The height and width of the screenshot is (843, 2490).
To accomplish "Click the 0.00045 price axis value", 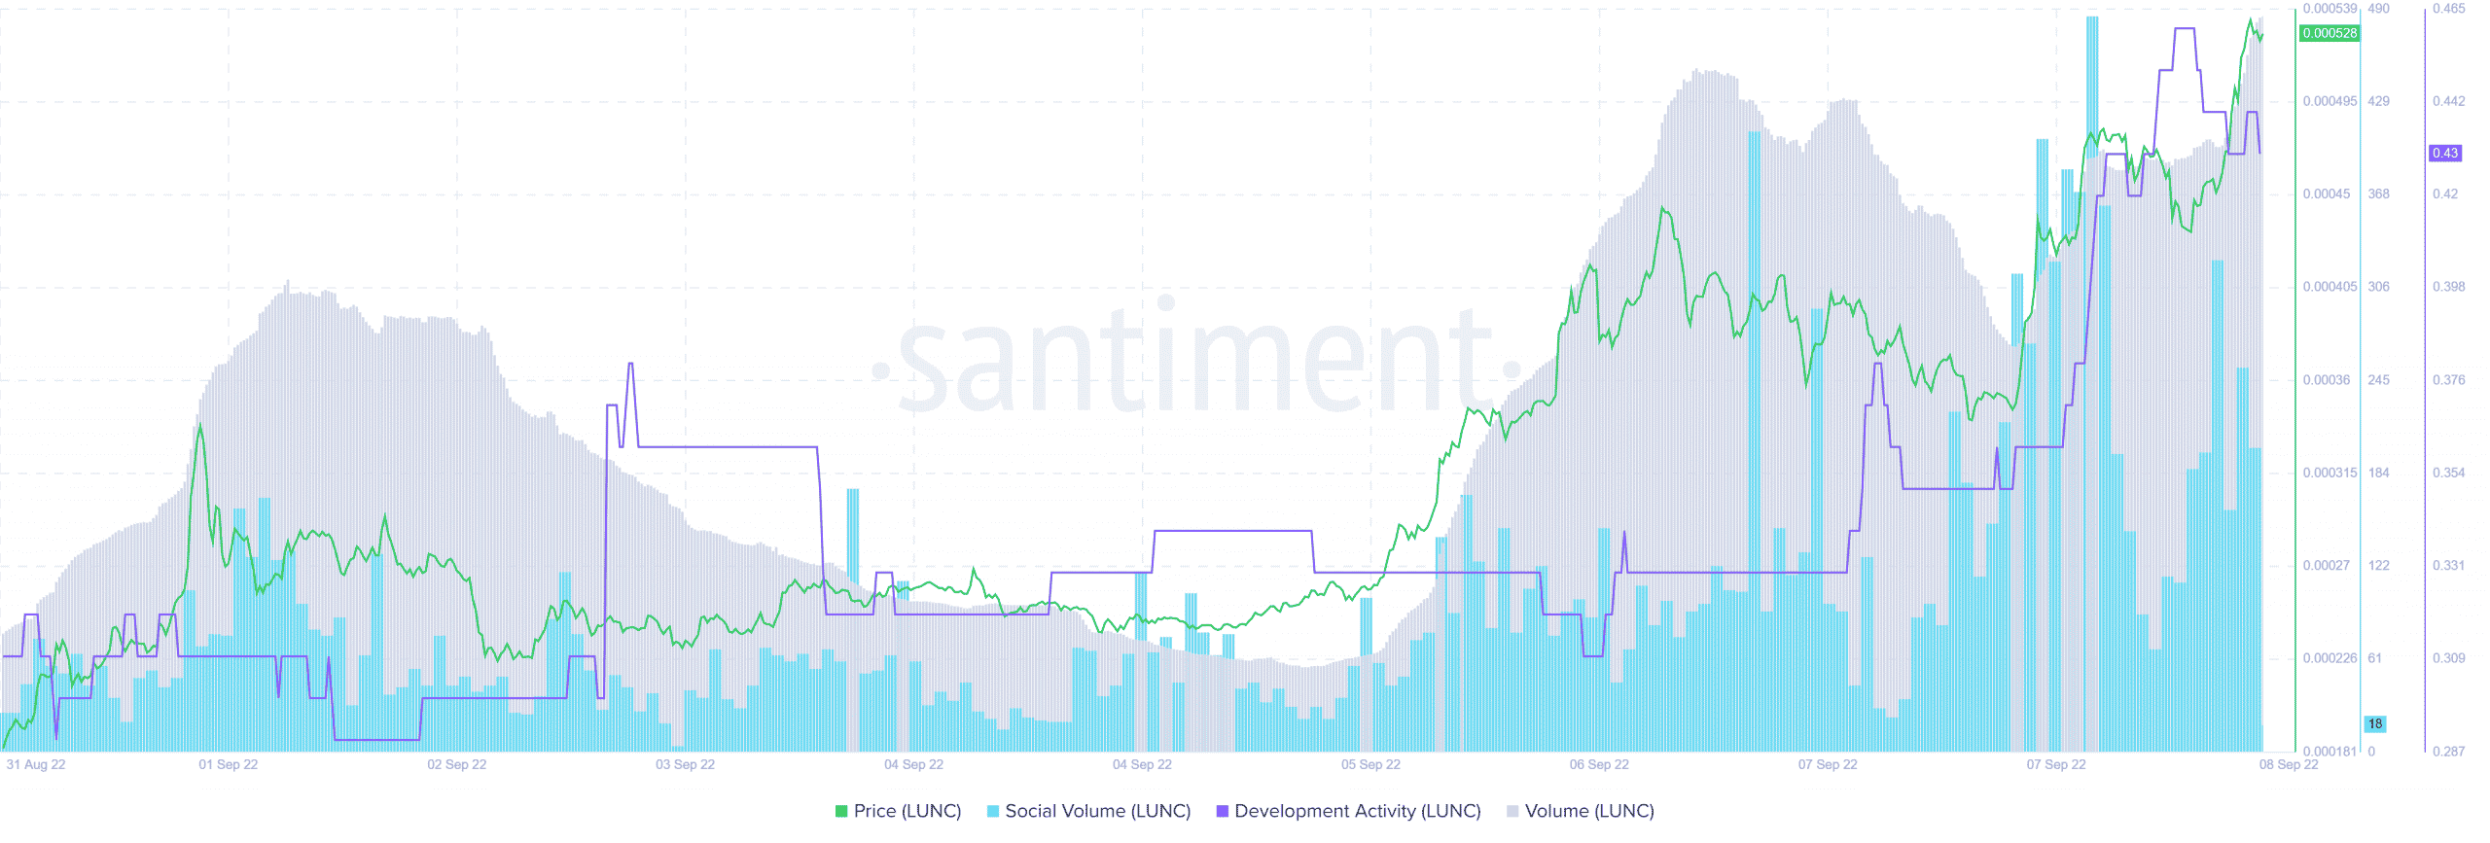I will (x=2327, y=194).
